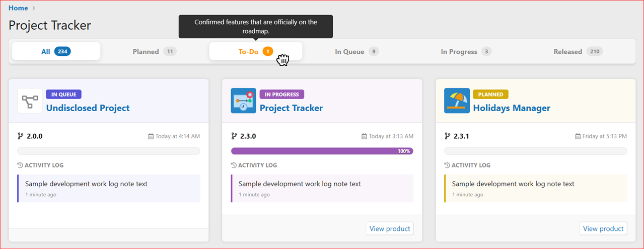Open the Home breadcrumb link

pyautogui.click(x=18, y=8)
